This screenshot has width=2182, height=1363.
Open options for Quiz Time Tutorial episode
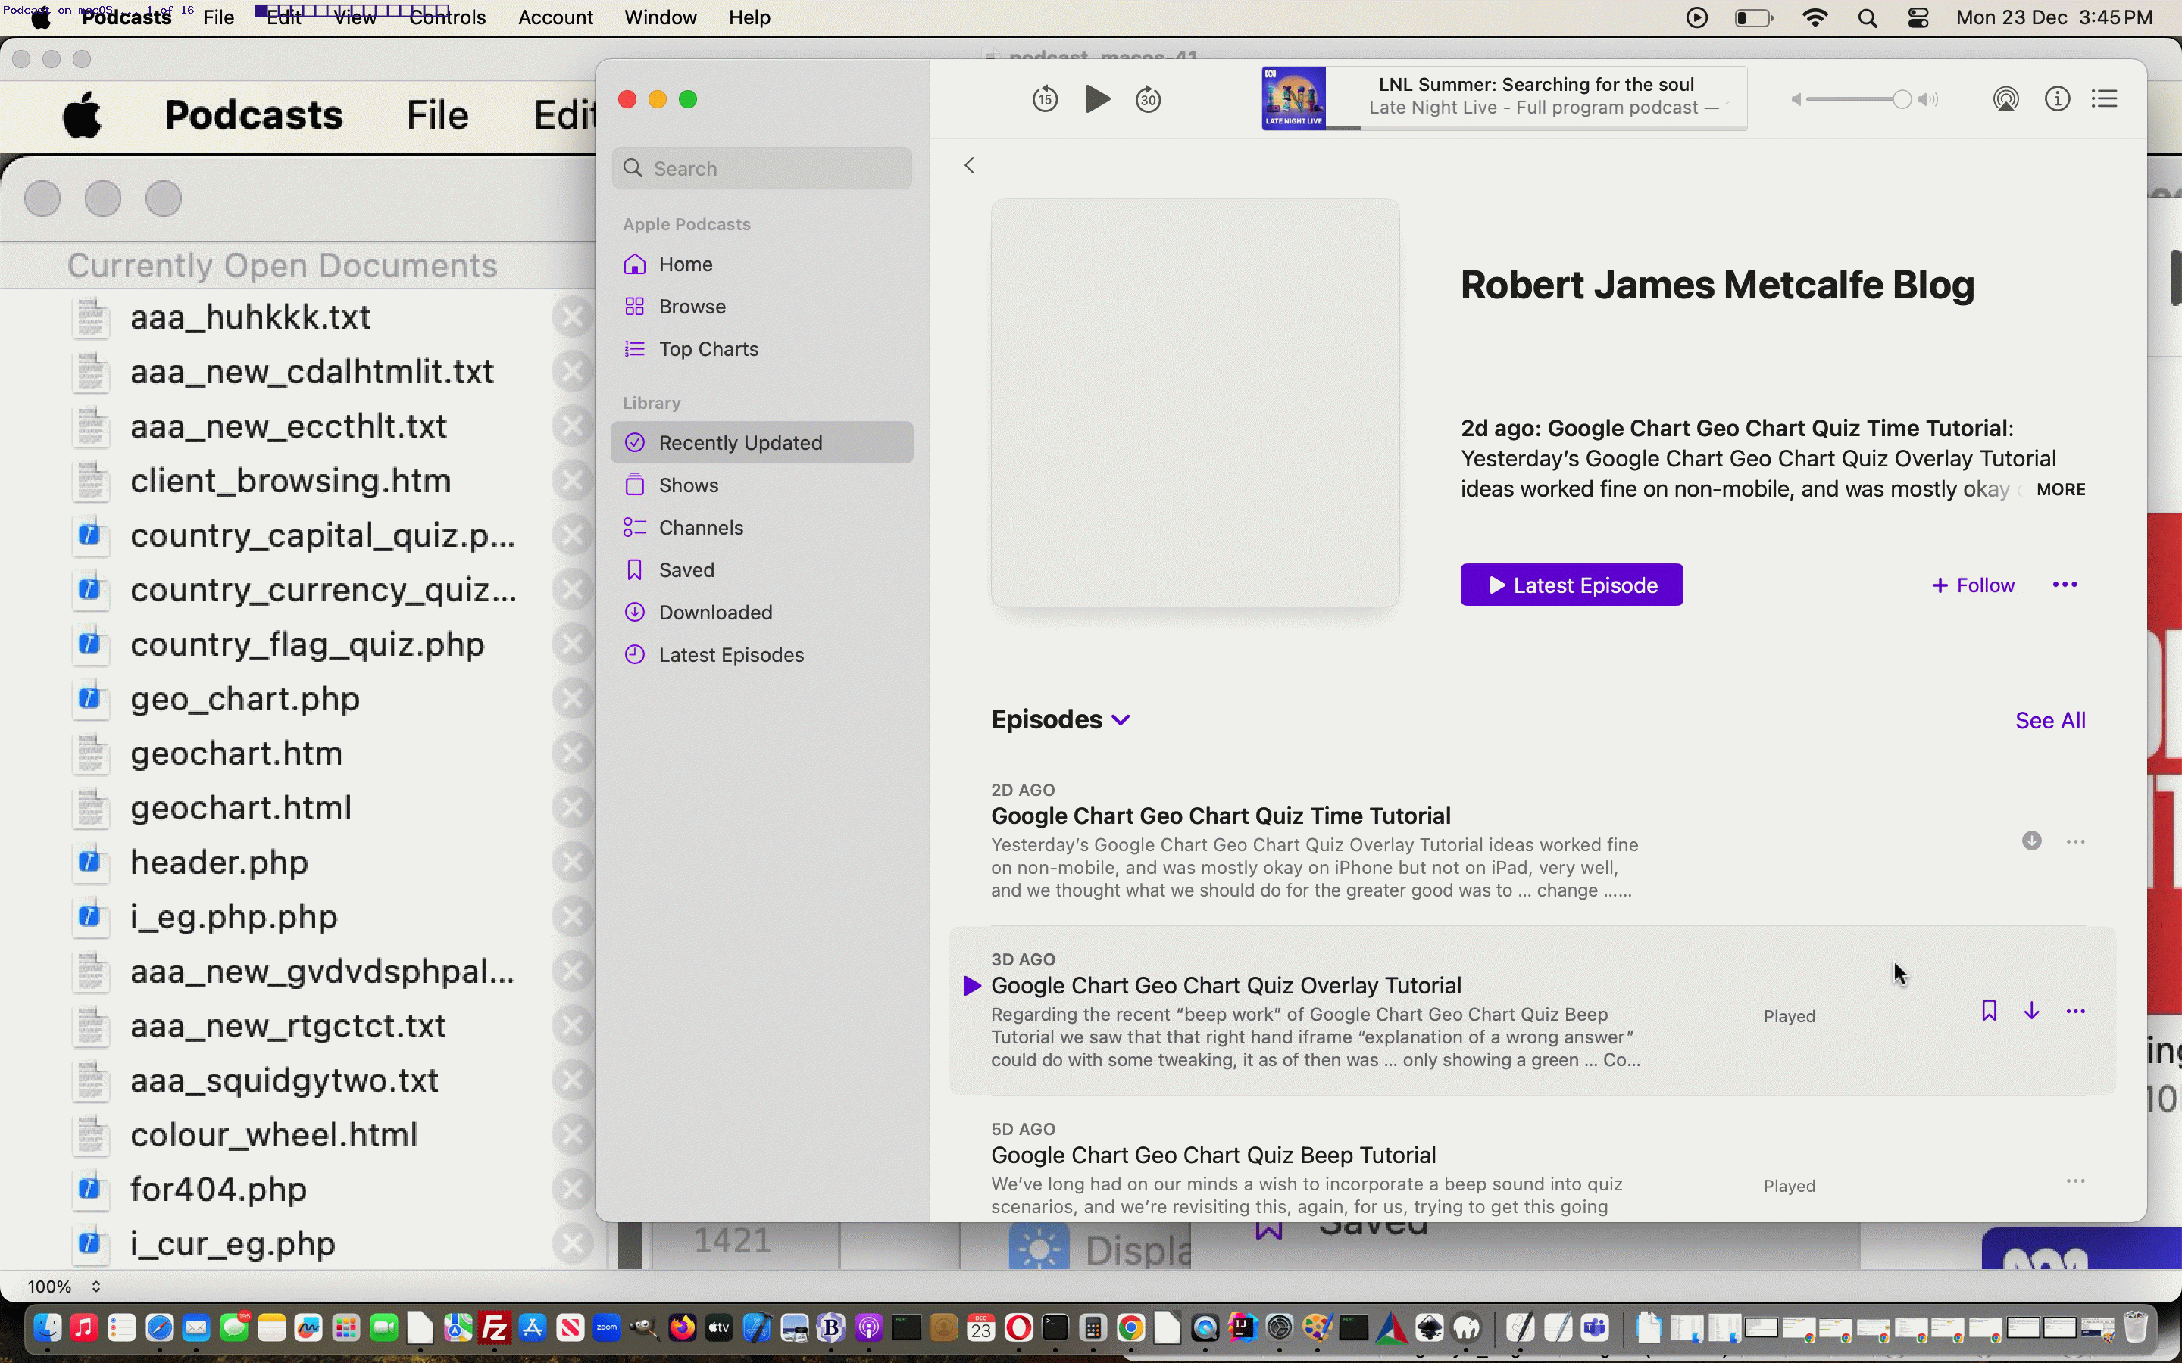2076,841
